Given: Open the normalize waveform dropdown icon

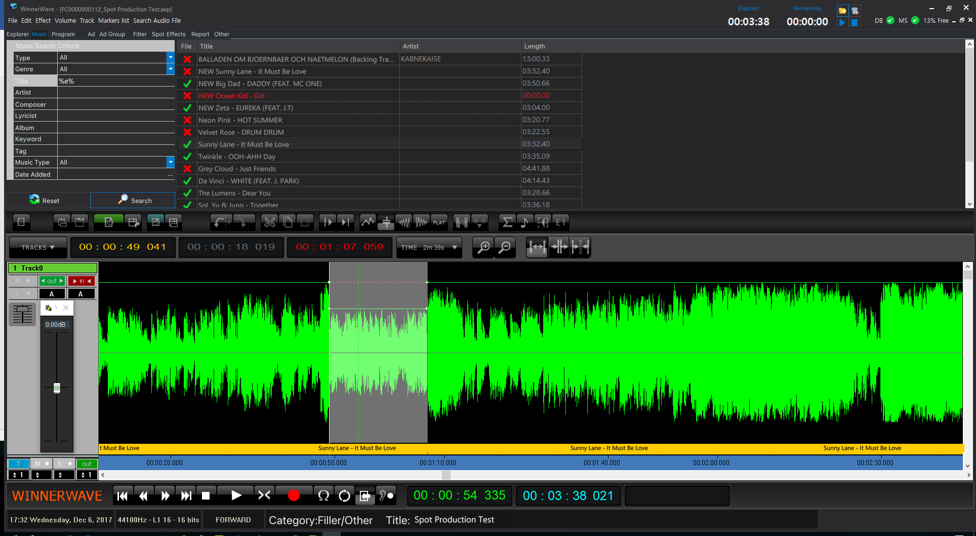Looking at the screenshot, I should click(479, 222).
